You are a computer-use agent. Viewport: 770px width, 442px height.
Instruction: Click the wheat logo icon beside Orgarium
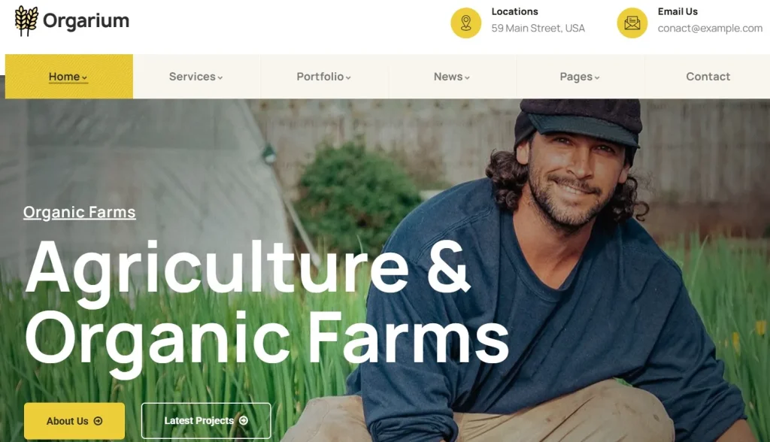(x=26, y=20)
